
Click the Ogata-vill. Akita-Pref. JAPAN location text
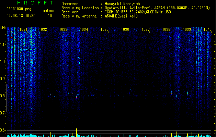click(x=157, y=8)
